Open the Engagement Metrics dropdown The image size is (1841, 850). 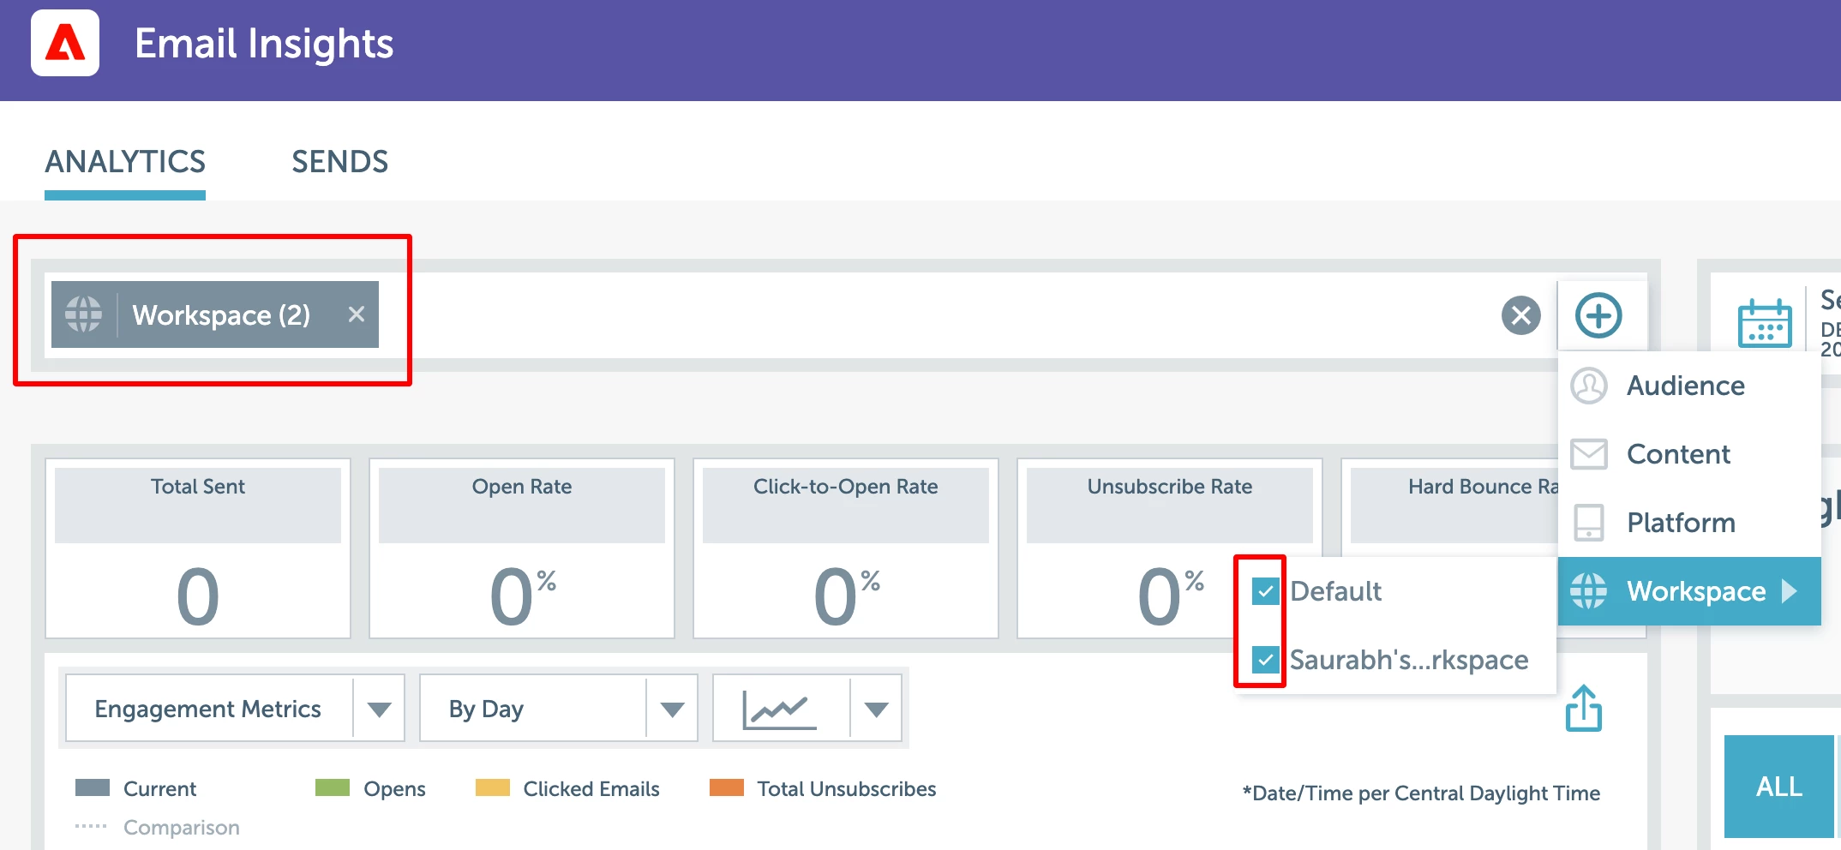pos(235,709)
